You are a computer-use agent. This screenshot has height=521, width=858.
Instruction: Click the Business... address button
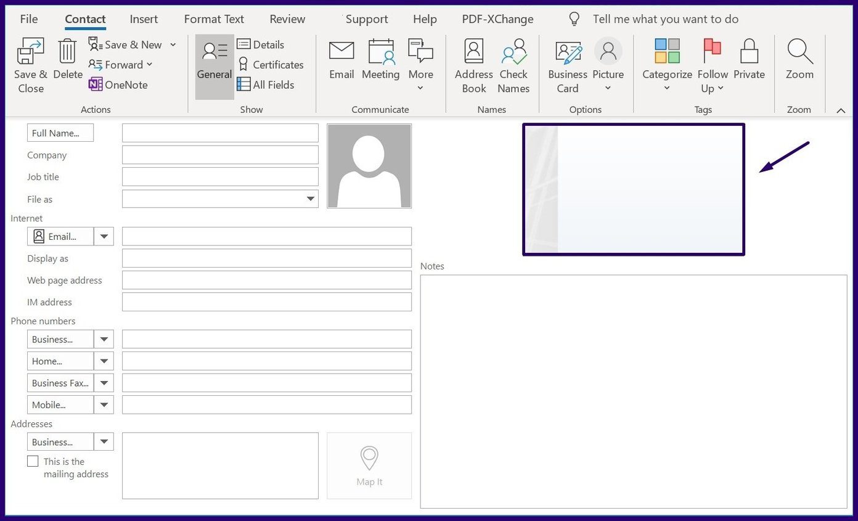tap(60, 442)
